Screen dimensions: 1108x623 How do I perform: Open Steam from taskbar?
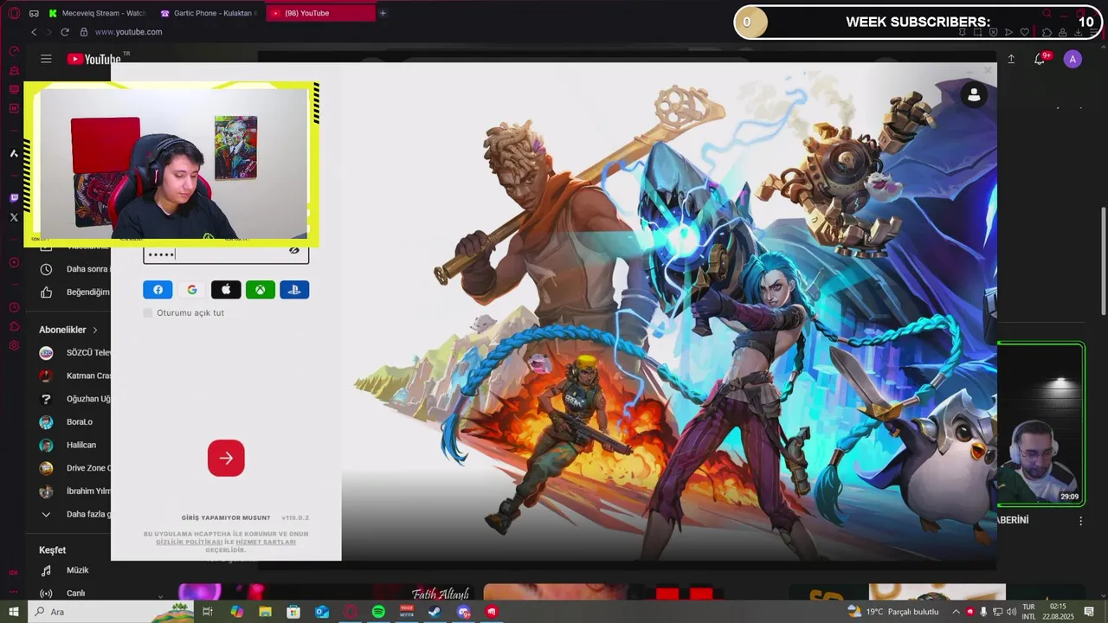[435, 612]
